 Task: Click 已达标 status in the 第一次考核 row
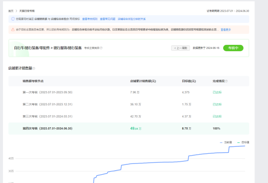(217, 92)
